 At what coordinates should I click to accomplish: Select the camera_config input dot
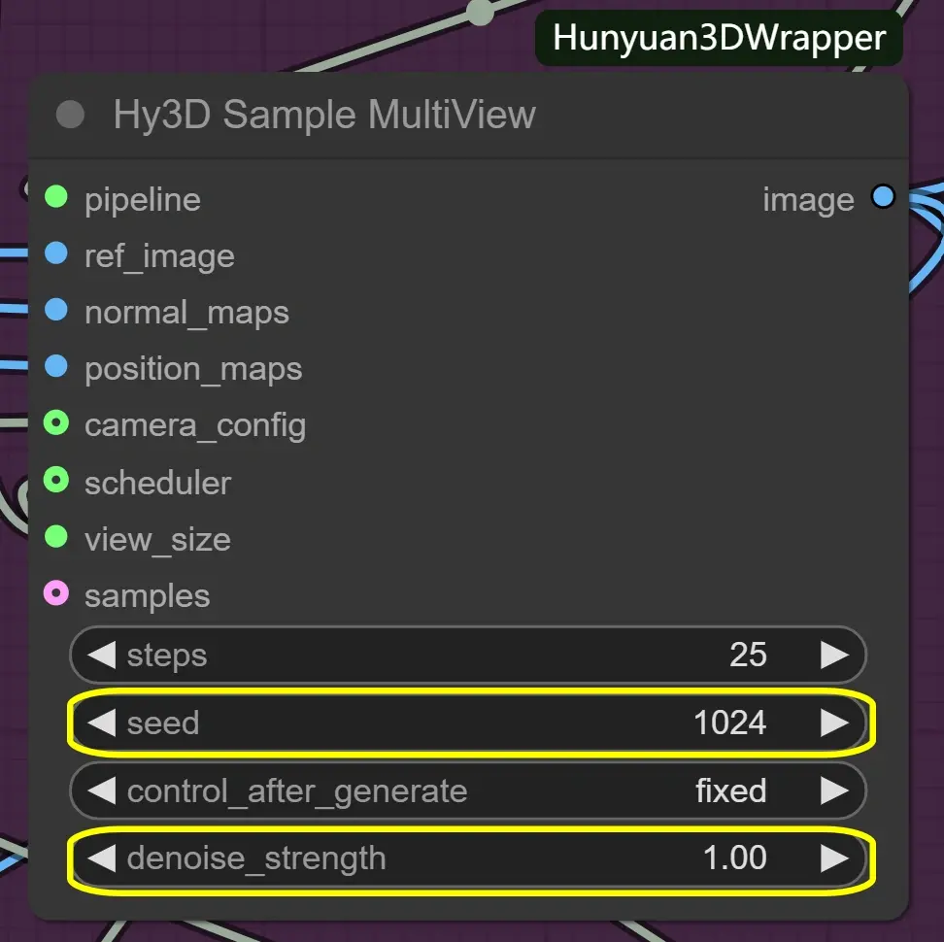point(55,422)
